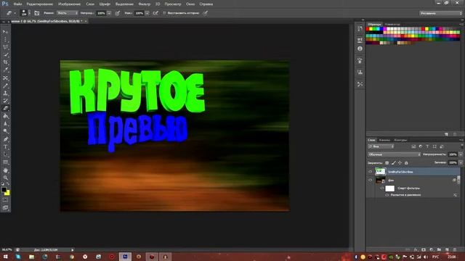Open the brush preset picker

pyautogui.click(x=25, y=13)
